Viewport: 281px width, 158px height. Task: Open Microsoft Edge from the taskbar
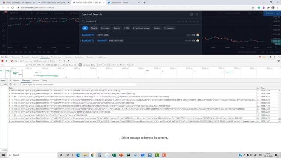click(x=78, y=155)
